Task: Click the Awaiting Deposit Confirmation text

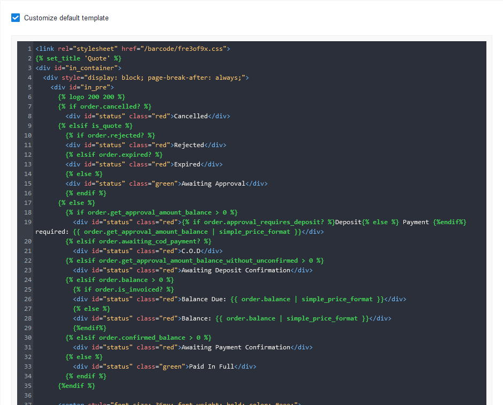Action: pos(236,270)
